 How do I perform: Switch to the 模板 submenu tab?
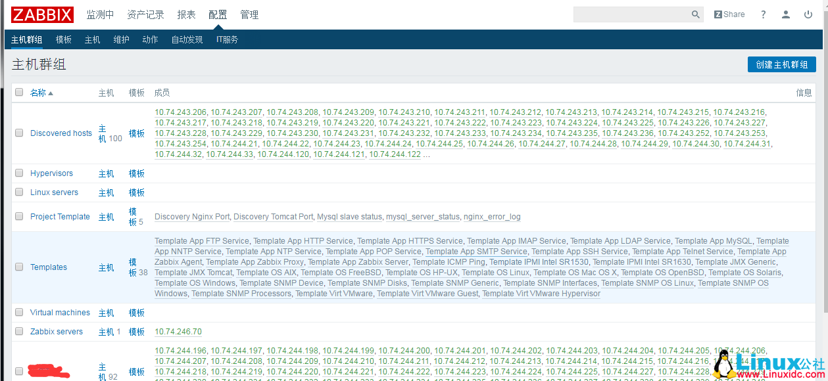[64, 39]
